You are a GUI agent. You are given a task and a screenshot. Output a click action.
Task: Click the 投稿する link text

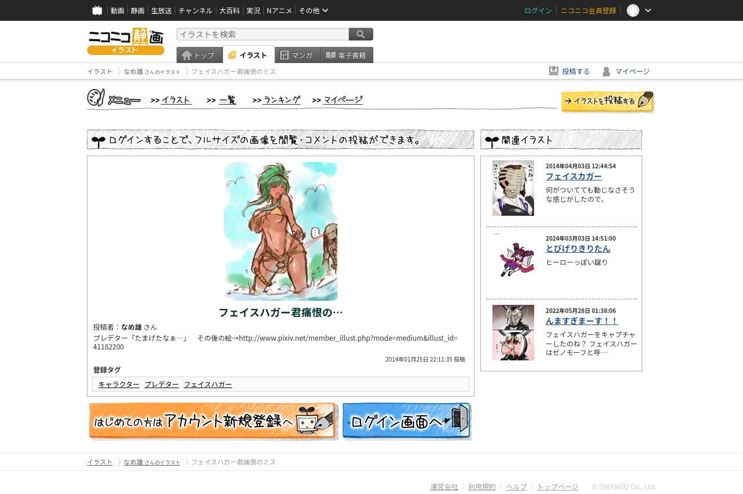pos(576,71)
